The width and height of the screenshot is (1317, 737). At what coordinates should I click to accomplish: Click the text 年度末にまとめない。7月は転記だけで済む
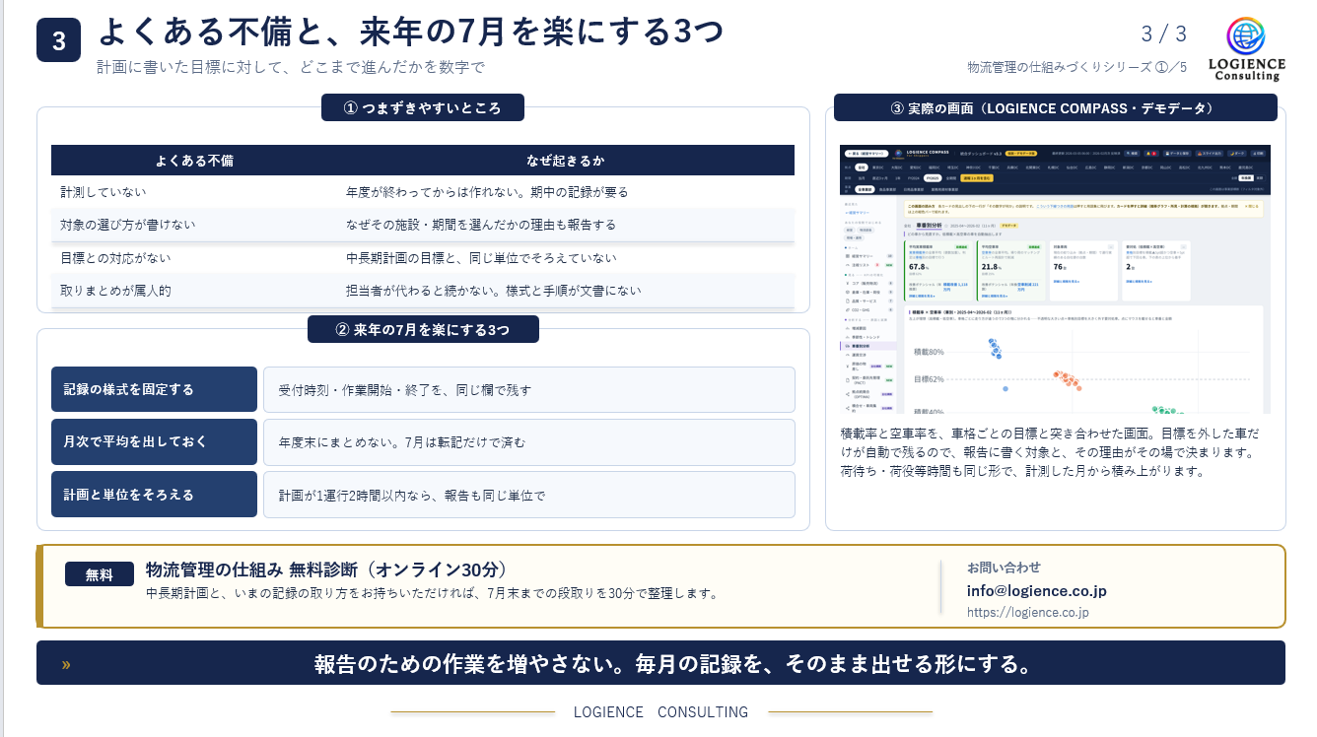pos(402,441)
